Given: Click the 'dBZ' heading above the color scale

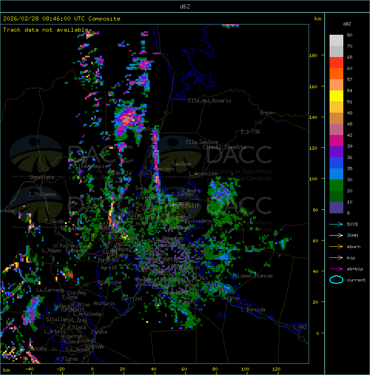Looking at the screenshot, I should pos(347,24).
